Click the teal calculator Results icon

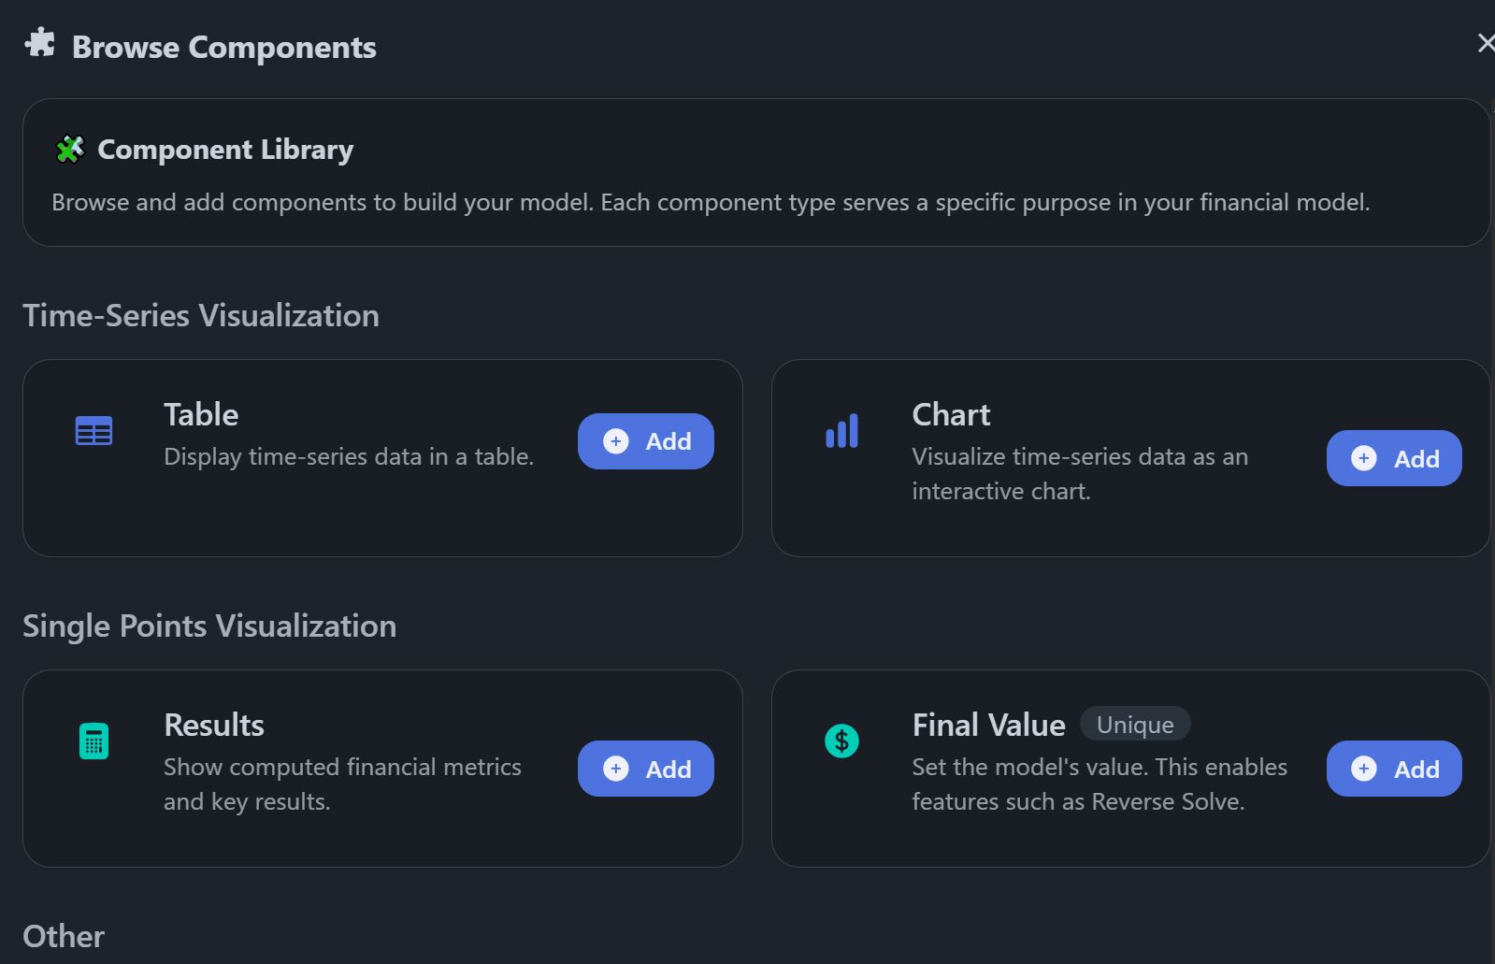point(93,741)
